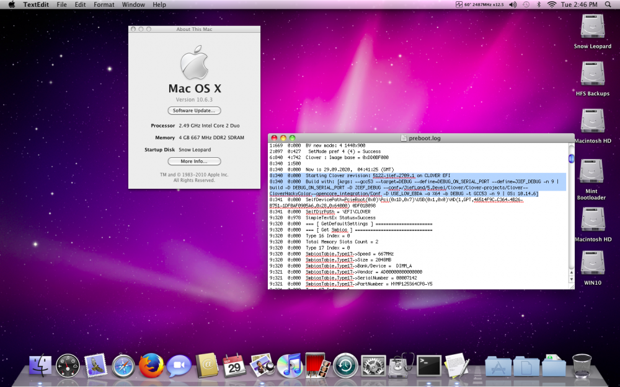Open the TextEdit application menu

(36, 5)
